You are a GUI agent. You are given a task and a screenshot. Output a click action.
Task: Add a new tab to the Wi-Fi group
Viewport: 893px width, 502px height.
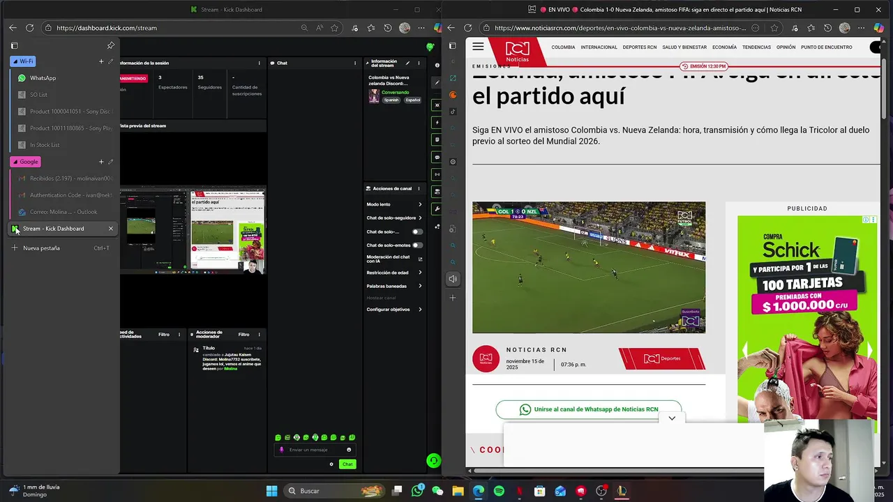[x=101, y=61]
